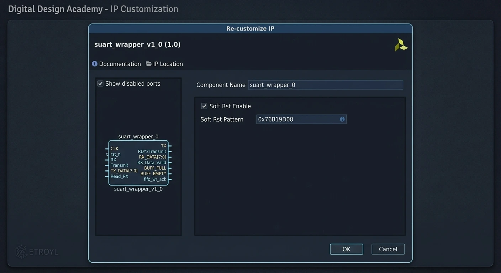Select the rst_n port label
Image resolution: width=501 pixels, height=273 pixels.
(x=116, y=154)
